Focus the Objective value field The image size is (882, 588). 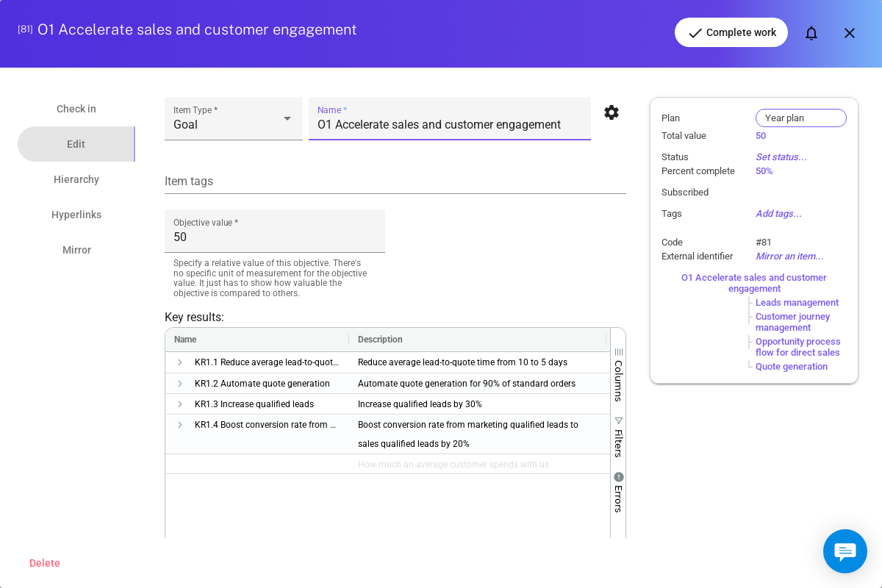point(275,231)
